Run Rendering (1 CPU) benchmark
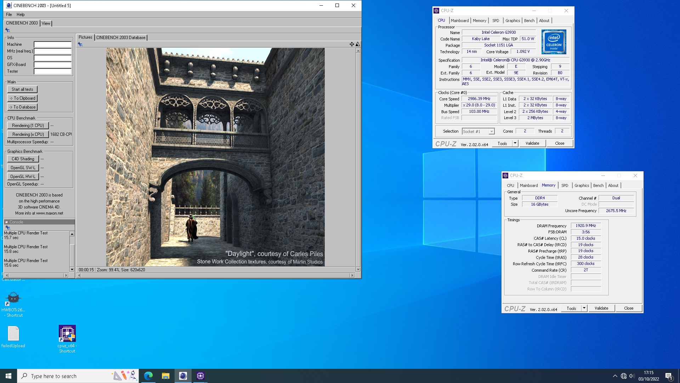This screenshot has height=383, width=680. click(28, 126)
